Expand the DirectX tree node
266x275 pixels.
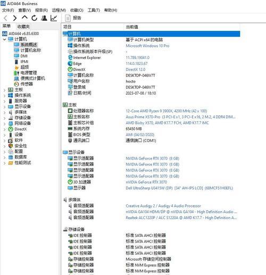pos(4,129)
